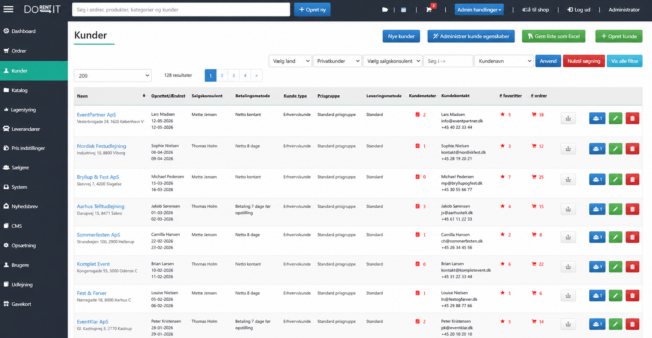Delete Bryllup & Fest ApS customer
Image resolution: width=652 pixels, height=338 pixels.
(x=633, y=179)
